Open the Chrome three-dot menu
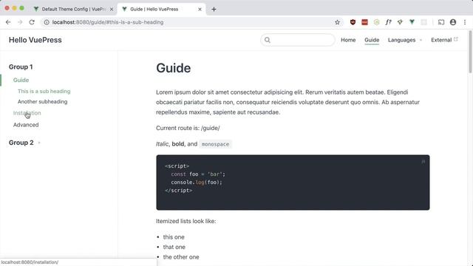 [465, 22]
